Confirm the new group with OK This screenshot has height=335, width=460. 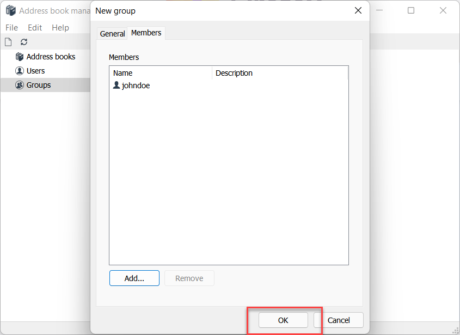283,320
